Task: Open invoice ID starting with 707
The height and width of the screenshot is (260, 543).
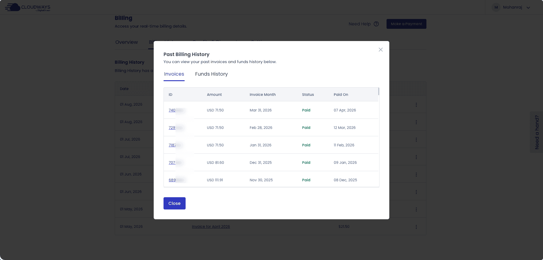Action: [172, 163]
